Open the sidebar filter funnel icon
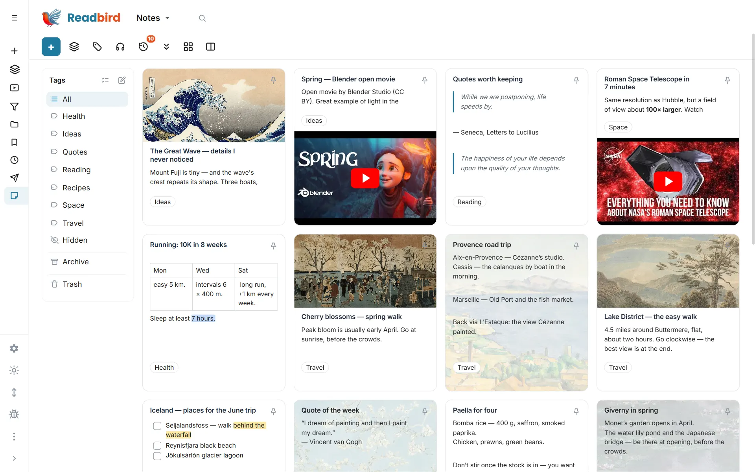 pyautogui.click(x=15, y=106)
